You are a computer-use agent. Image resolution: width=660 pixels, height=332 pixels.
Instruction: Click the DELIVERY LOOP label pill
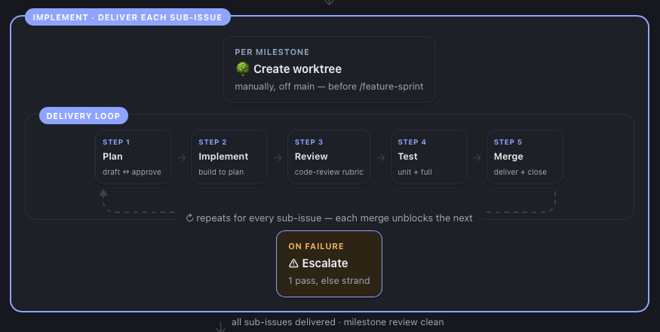(x=83, y=116)
